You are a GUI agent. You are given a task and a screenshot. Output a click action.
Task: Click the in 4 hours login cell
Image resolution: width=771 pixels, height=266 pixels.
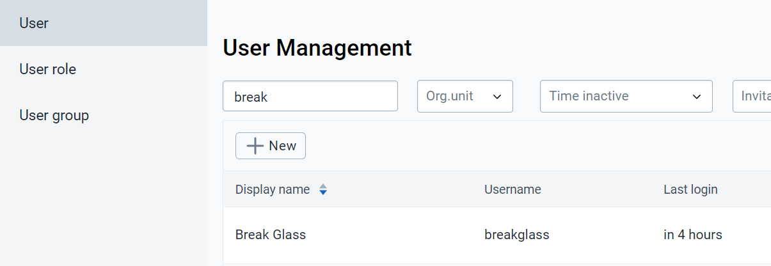(x=693, y=235)
